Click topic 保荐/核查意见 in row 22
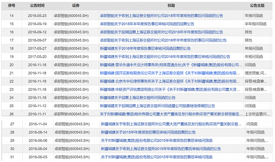275x162 pixels. point(256,81)
